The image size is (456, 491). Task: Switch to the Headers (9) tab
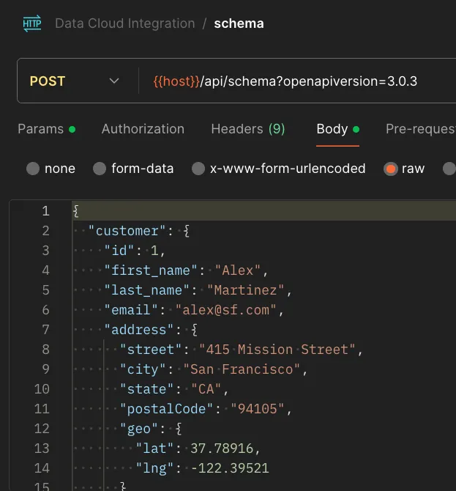(x=248, y=129)
